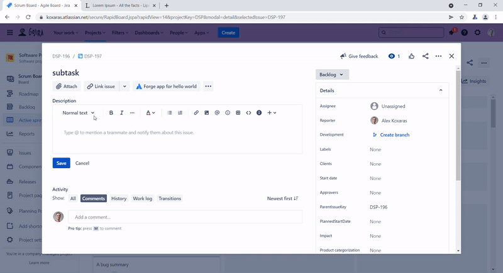Open the Your work menu
503x273 pixels.
[x=66, y=33]
